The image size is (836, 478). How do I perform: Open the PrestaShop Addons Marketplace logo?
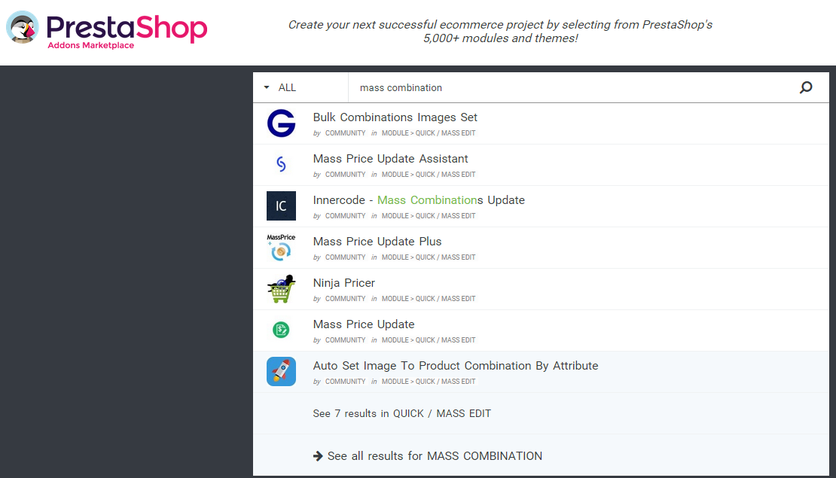click(107, 30)
